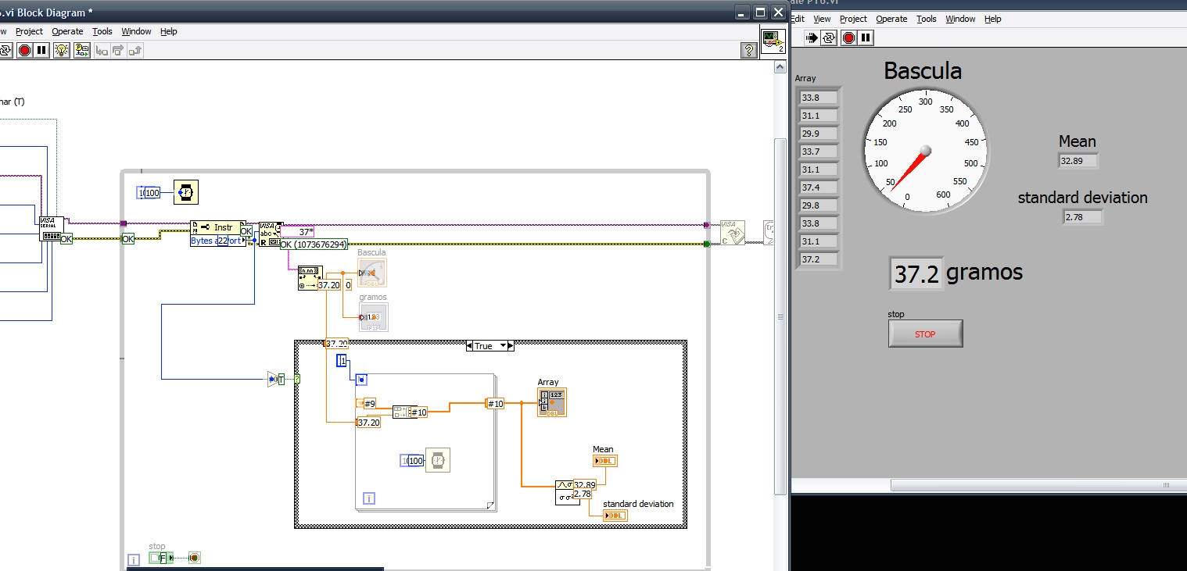Click Array element showing 33.7
The image size is (1187, 571).
point(819,152)
